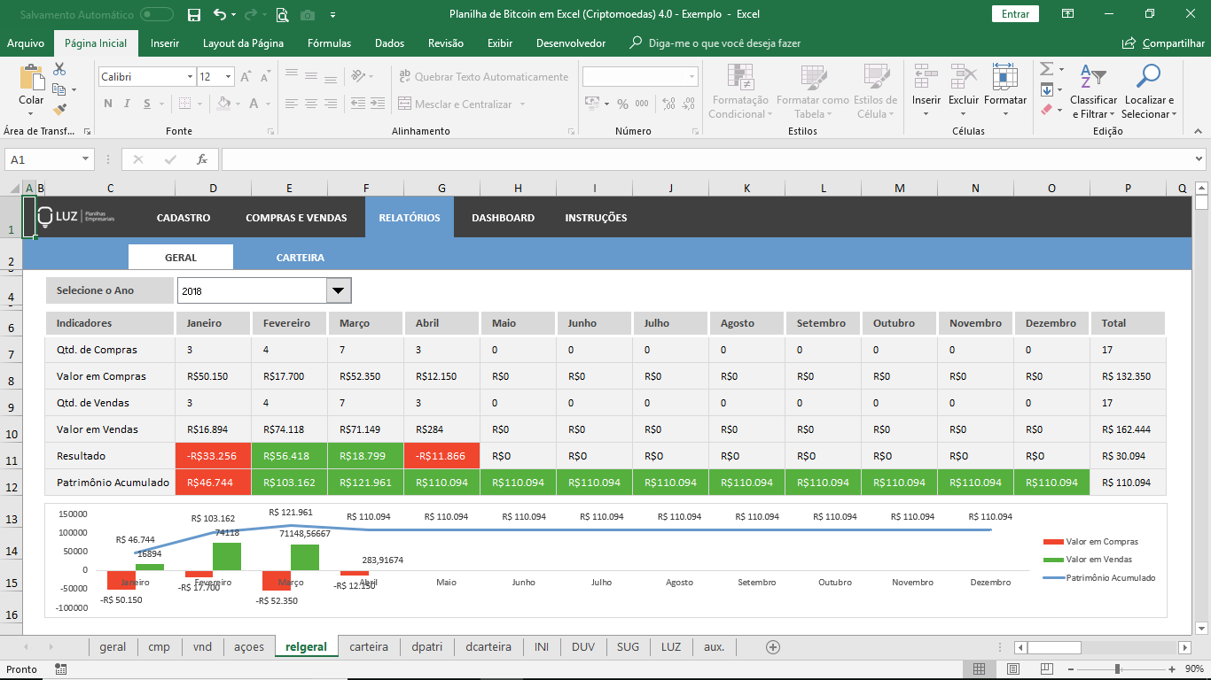The height and width of the screenshot is (680, 1211).
Task: Switch to Page Layout view in status bar
Action: [1012, 669]
